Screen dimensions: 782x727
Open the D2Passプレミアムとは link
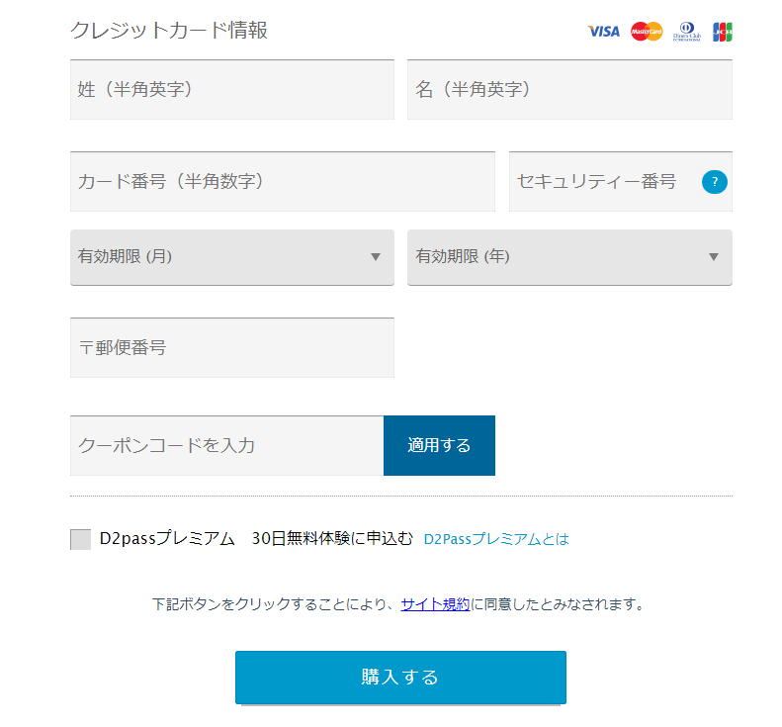click(496, 539)
